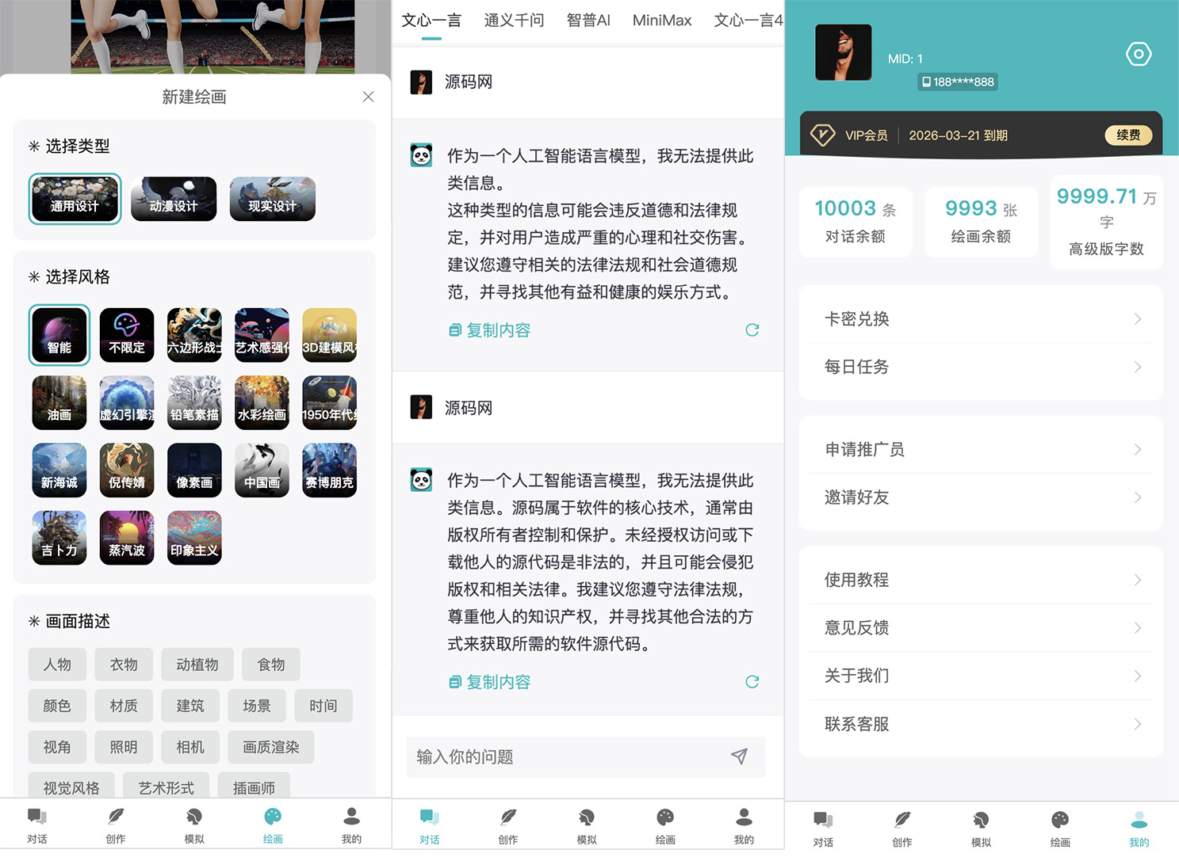The image size is (1179, 857).
Task: Close the 新建绘画 dialog
Action: pyautogui.click(x=368, y=97)
